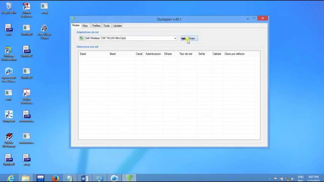Sort by the Calidad column header
Screen dimensions: 324x182
(217, 54)
